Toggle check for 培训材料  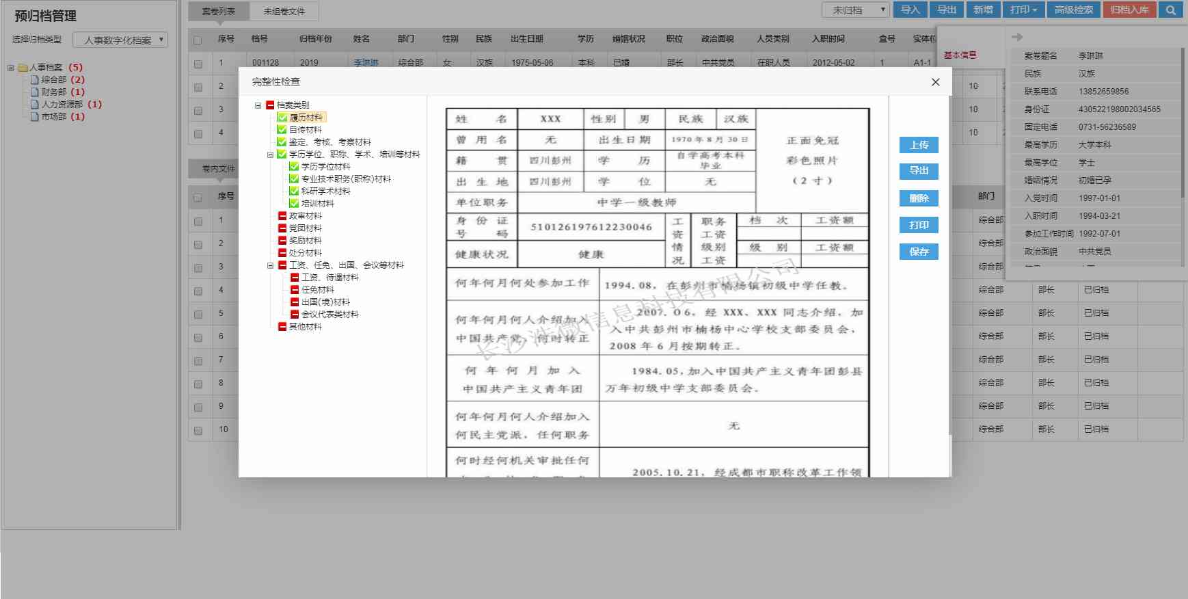coord(294,204)
